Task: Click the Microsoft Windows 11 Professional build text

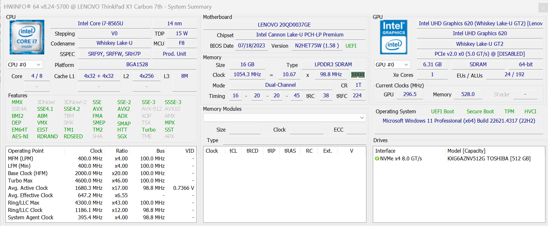Action: click(x=459, y=121)
